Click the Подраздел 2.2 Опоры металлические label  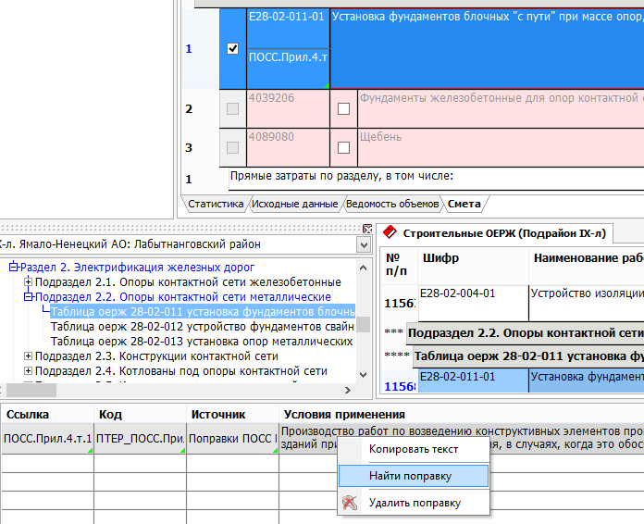183,297
